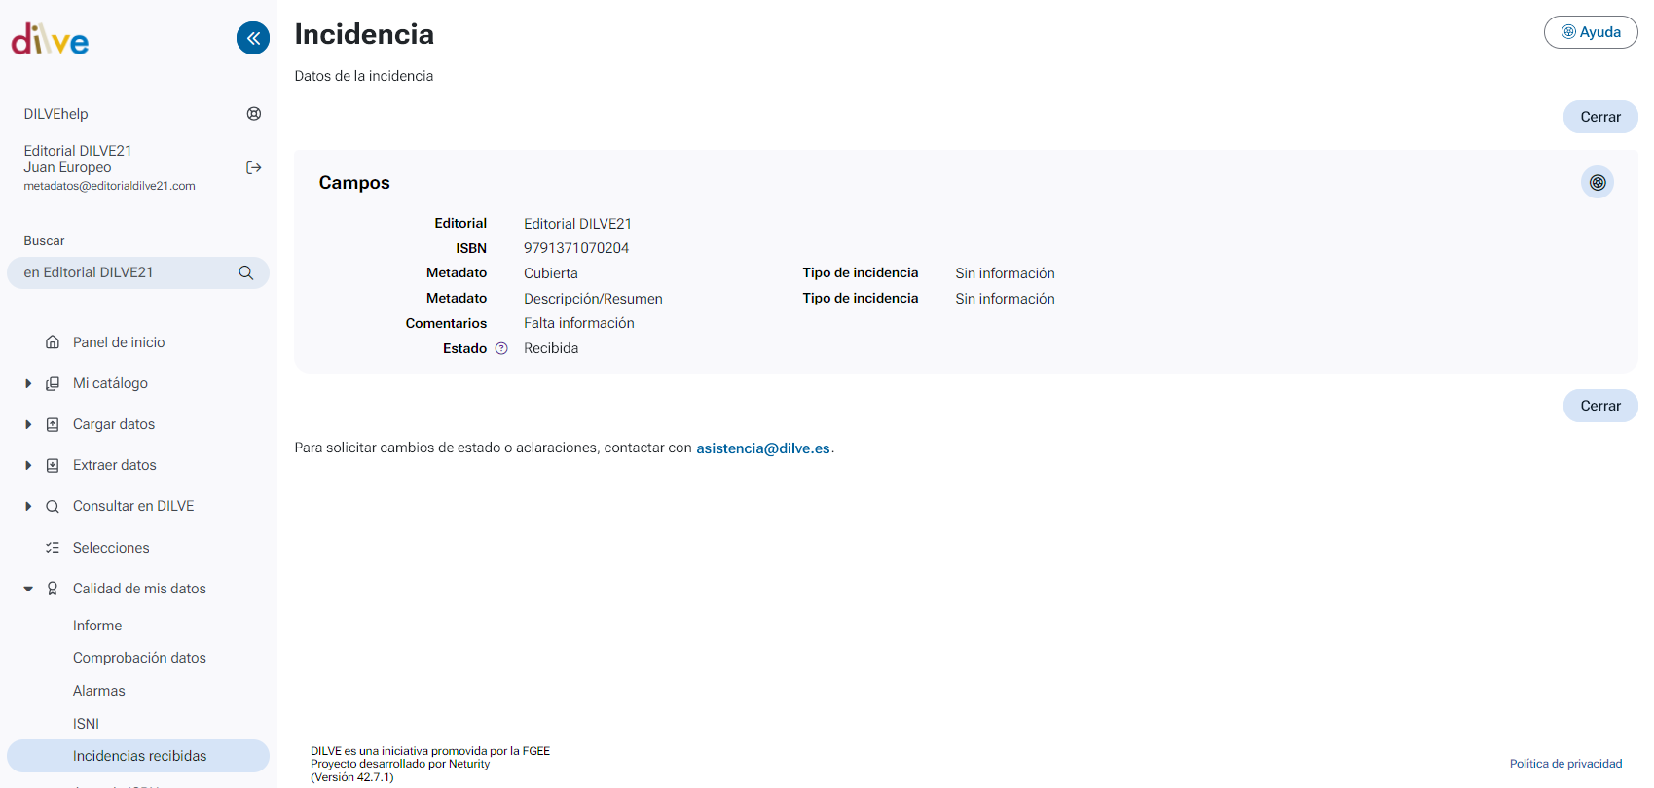Click the version text 'Versión 42.7.1'

tap(351, 777)
